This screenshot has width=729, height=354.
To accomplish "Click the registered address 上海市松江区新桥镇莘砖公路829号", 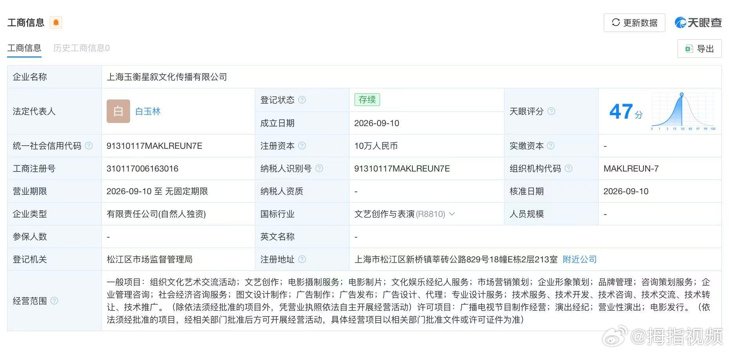I will click(456, 259).
